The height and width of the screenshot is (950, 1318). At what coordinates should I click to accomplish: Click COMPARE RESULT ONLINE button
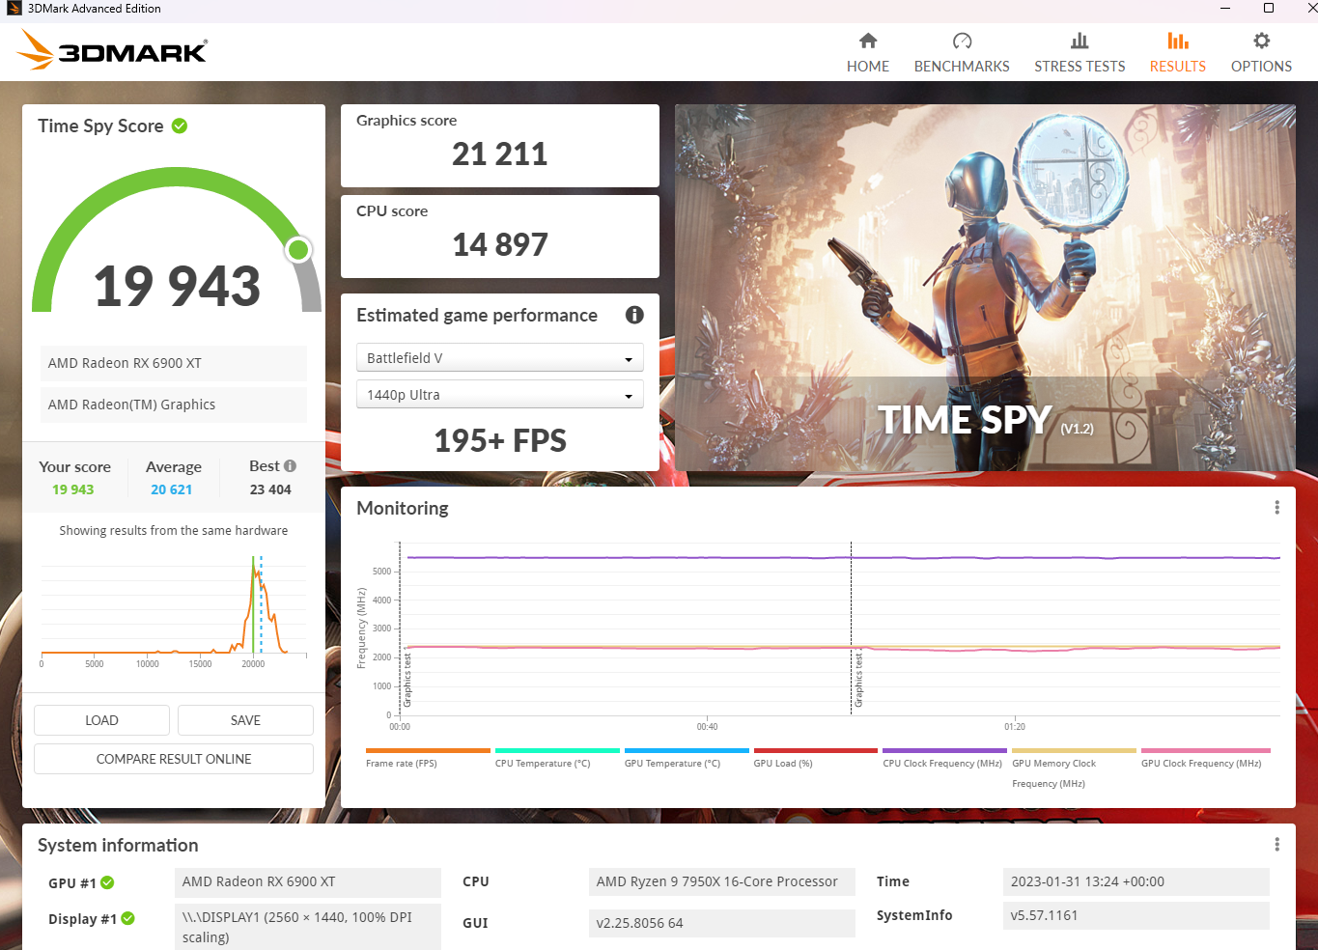click(174, 759)
